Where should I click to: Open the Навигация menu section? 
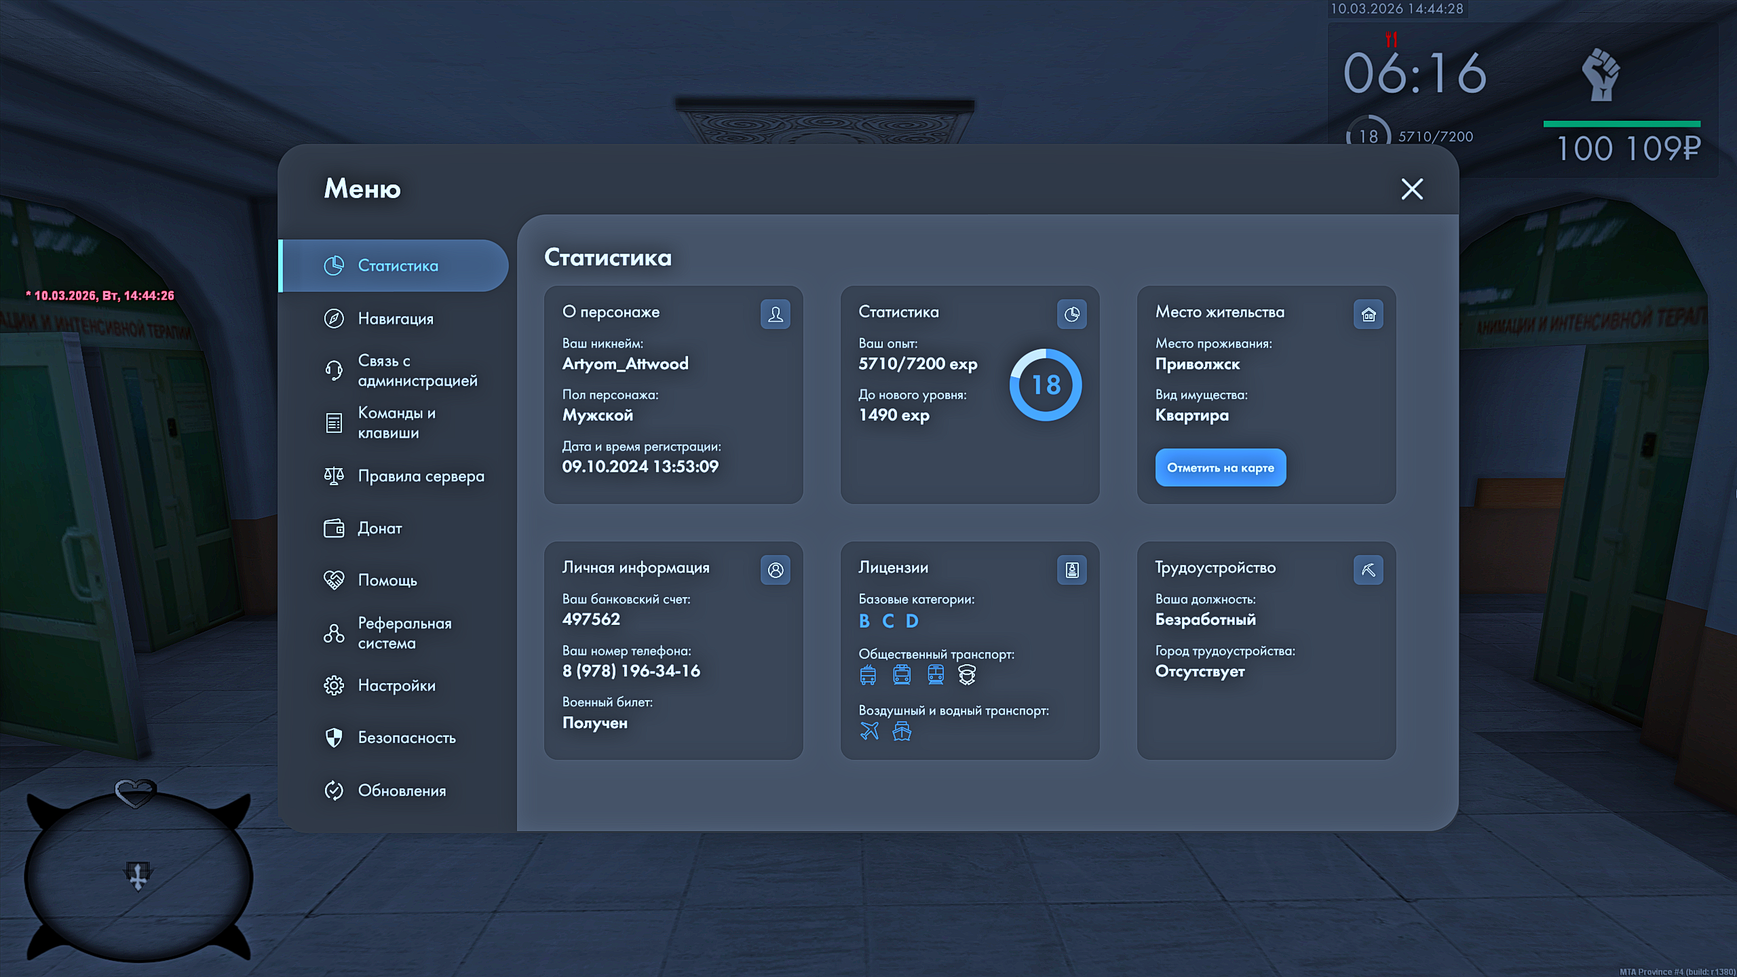[x=395, y=318]
